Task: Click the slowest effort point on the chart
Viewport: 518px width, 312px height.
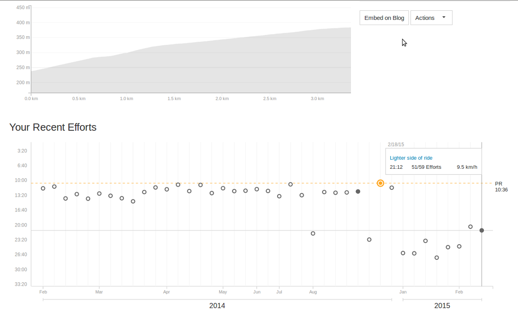Action: 437,258
